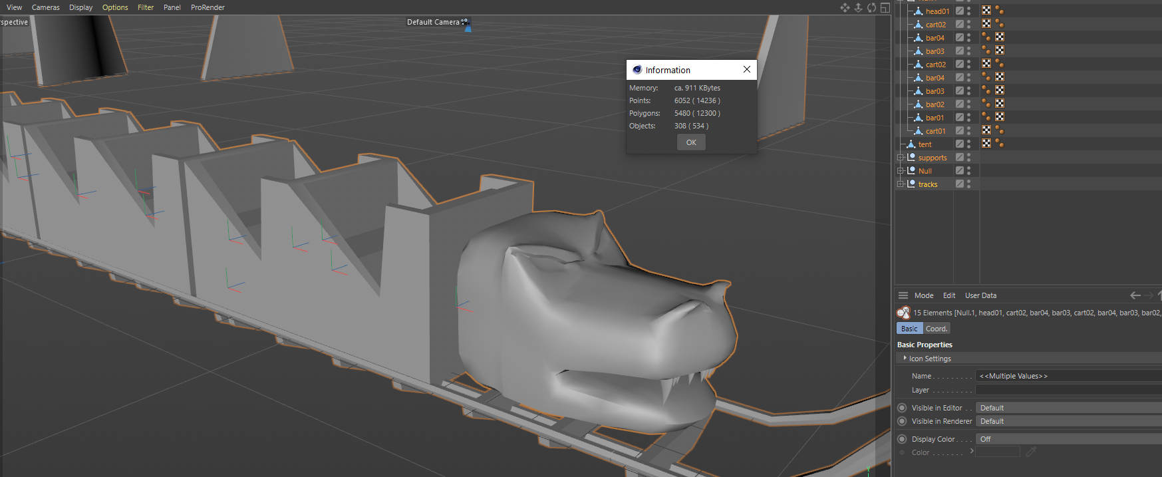This screenshot has width=1162, height=477.
Task: Click the Layer input field
Action: click(1069, 390)
